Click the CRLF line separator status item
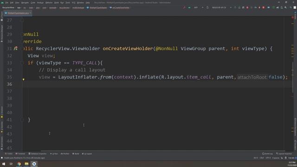Screen dimensions: 297x167 [262, 158]
